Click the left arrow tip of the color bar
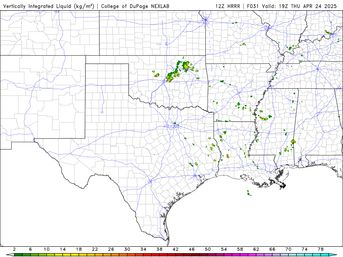The image size is (343, 257). click(x=10, y=255)
